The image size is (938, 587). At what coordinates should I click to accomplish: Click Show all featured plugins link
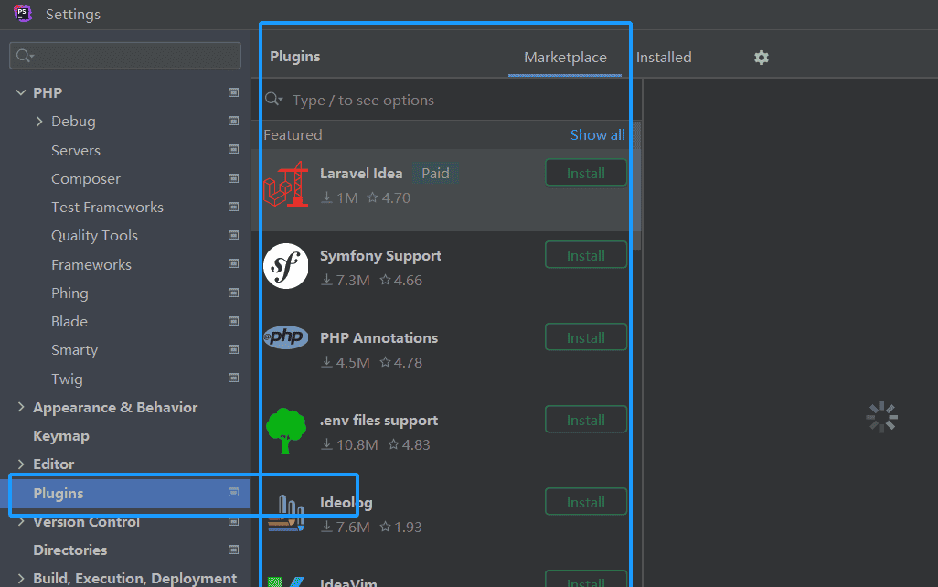coord(597,134)
